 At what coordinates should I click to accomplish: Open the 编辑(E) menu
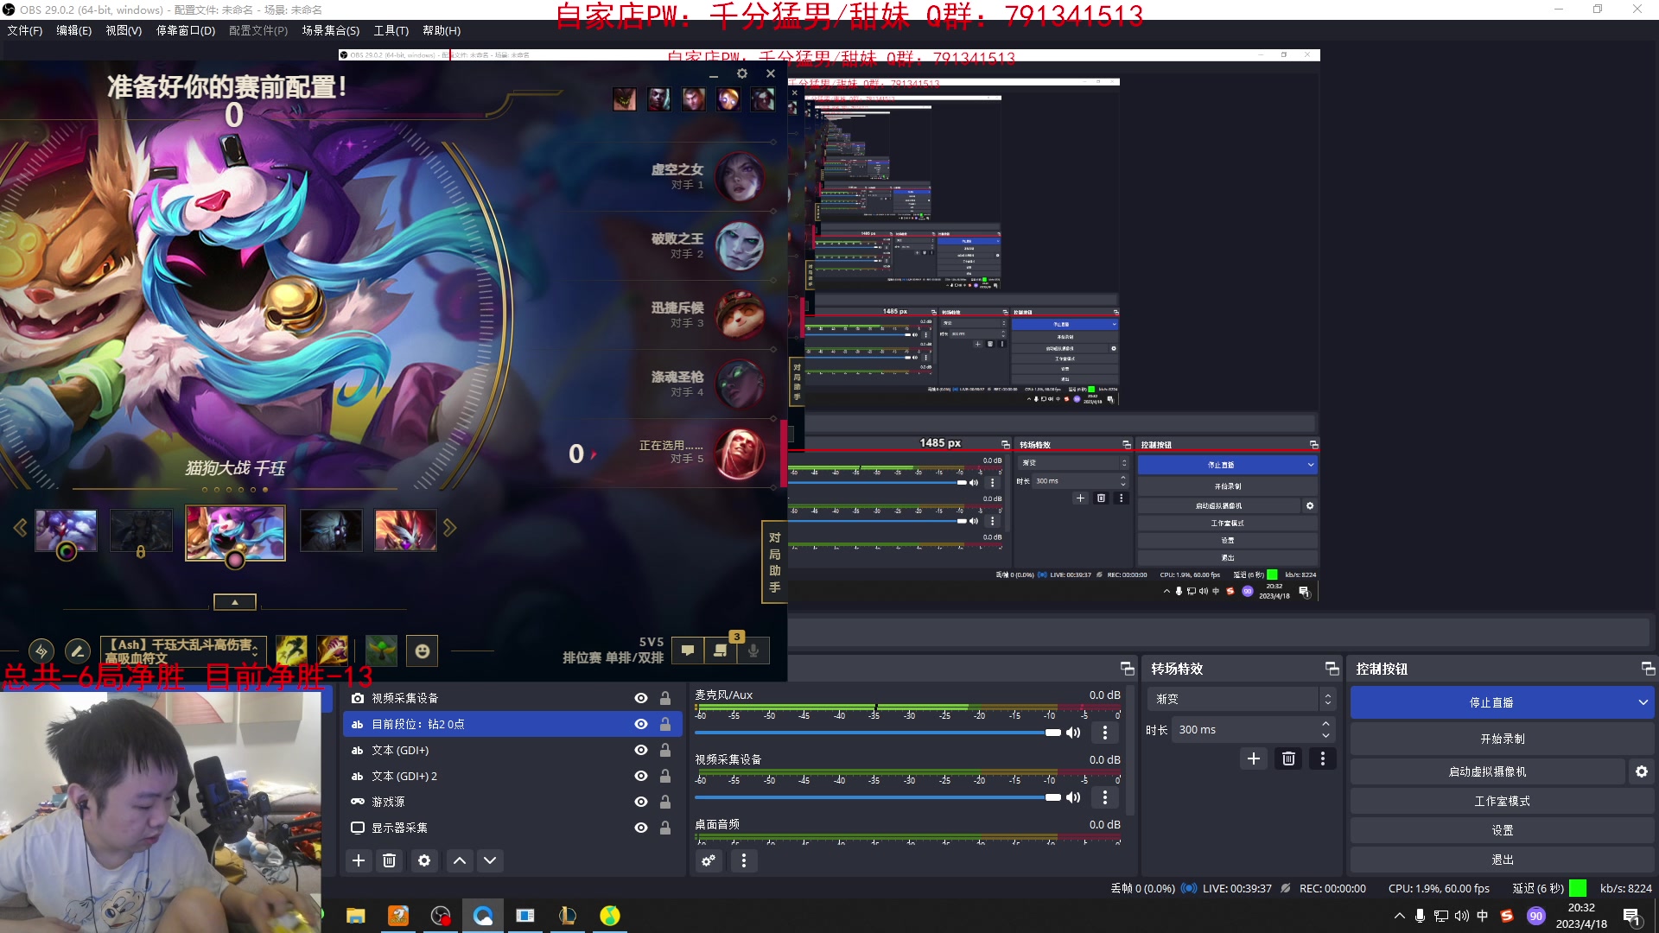[74, 30]
